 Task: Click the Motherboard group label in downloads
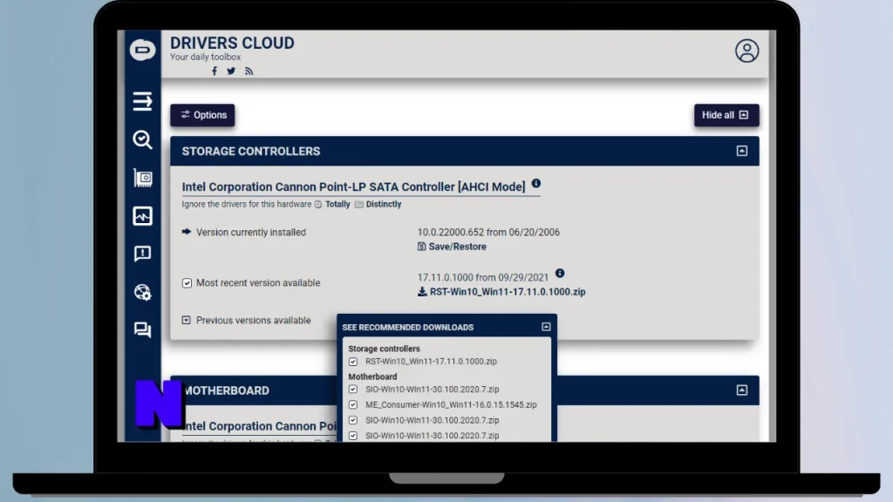coord(372,376)
